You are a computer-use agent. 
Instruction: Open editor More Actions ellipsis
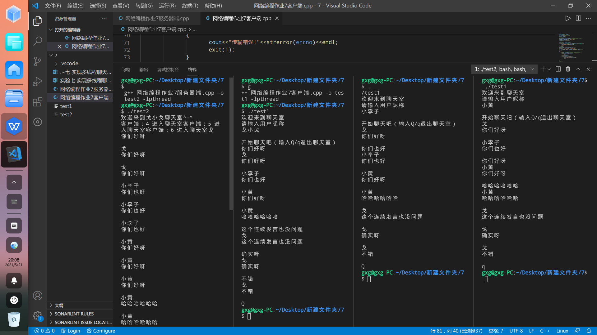(588, 18)
